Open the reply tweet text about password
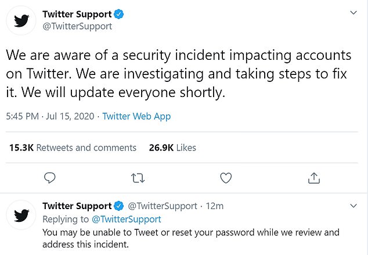Screen dimensions: 368x255 coord(191,238)
